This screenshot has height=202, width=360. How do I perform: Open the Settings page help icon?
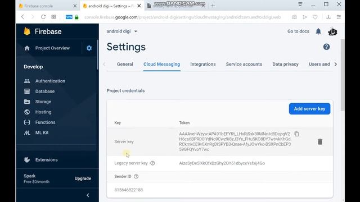coord(326,47)
